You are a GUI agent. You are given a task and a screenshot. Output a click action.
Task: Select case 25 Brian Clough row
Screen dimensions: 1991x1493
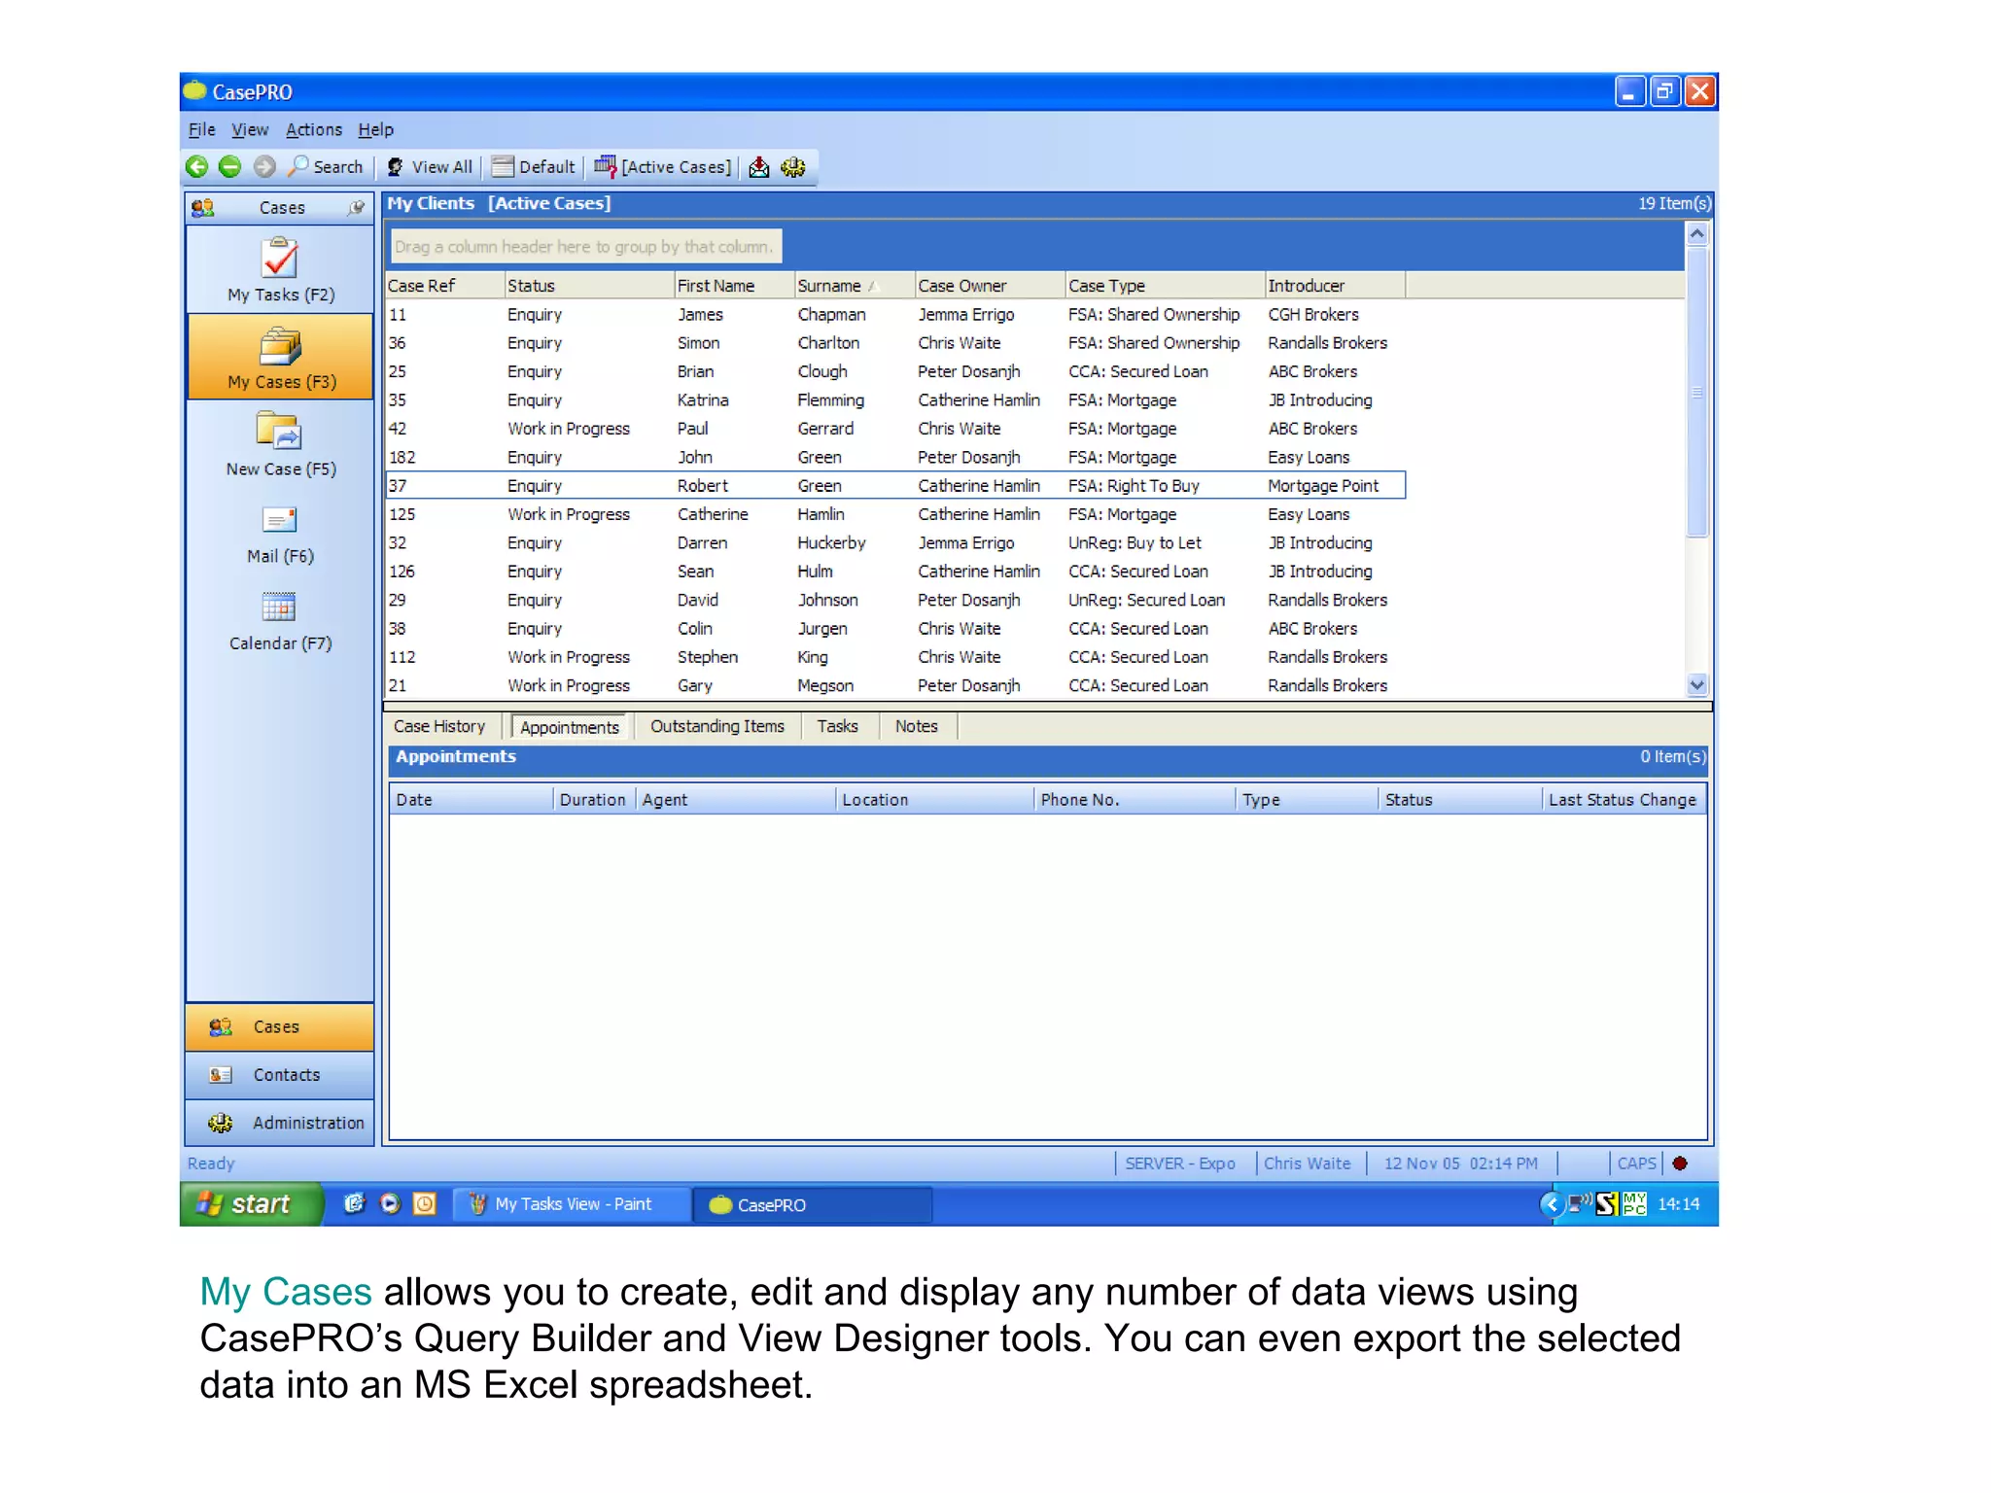coord(894,371)
